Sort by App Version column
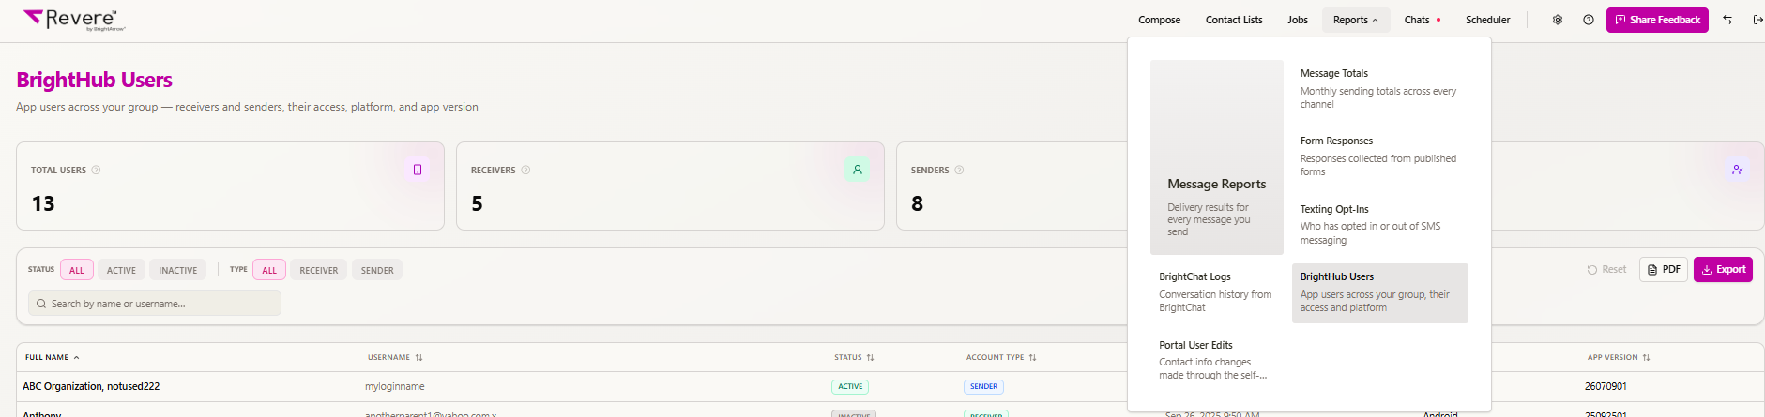This screenshot has width=1765, height=417. [x=1619, y=357]
